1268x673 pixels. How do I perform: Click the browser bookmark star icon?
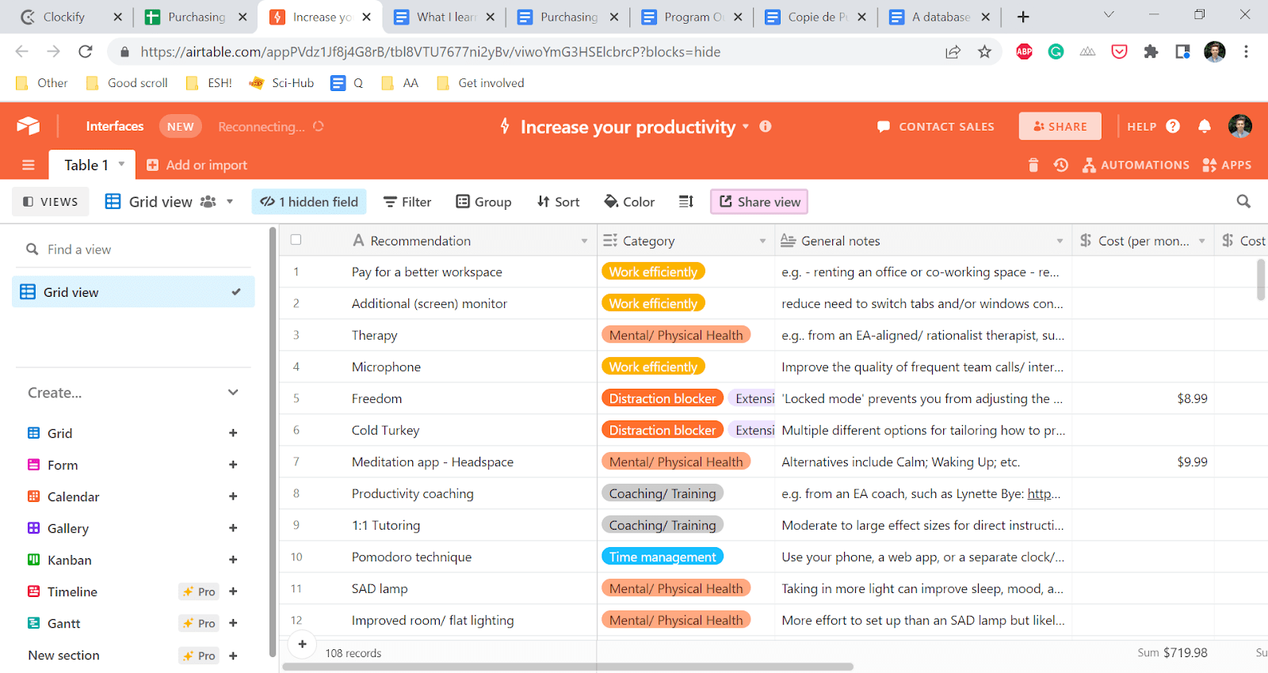pyautogui.click(x=984, y=51)
